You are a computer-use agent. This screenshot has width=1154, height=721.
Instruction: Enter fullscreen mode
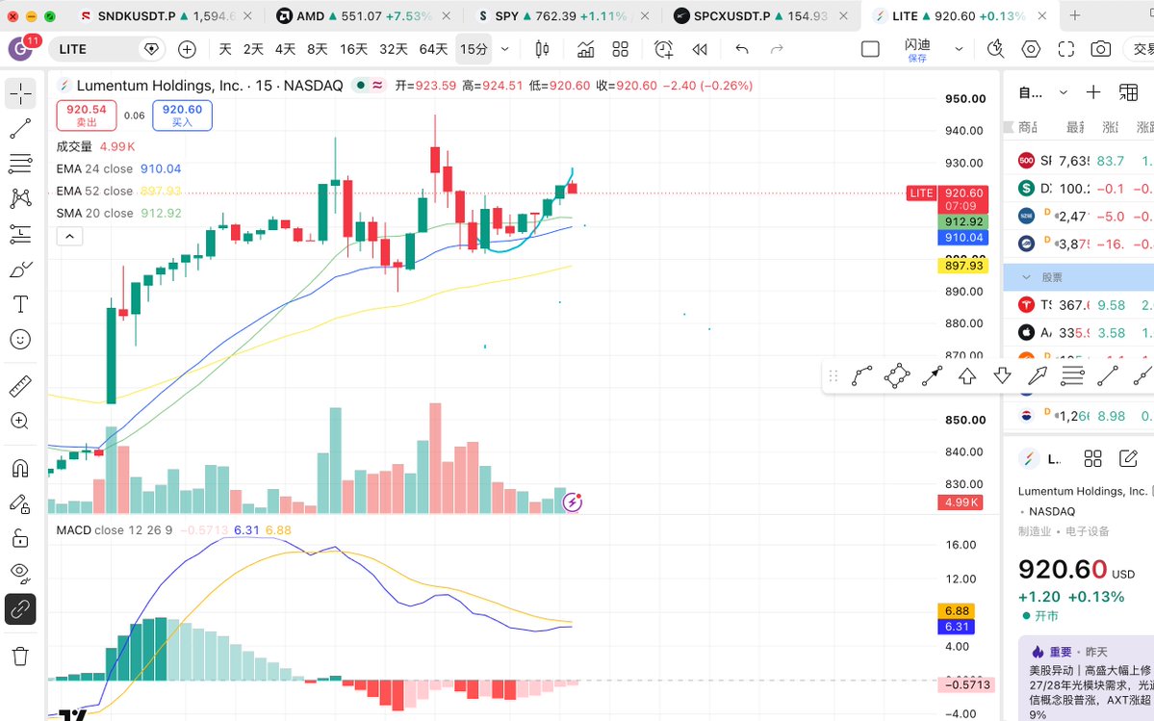tap(1065, 49)
